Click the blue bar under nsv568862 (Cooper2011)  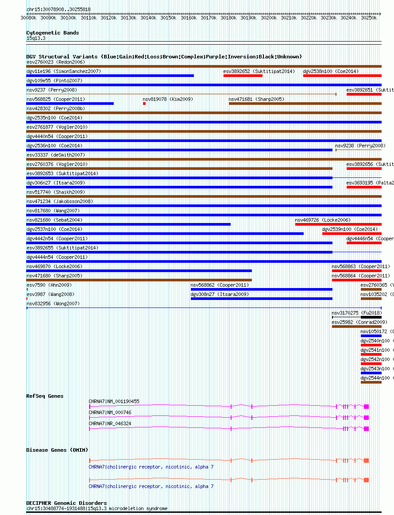pyautogui.click(x=262, y=289)
